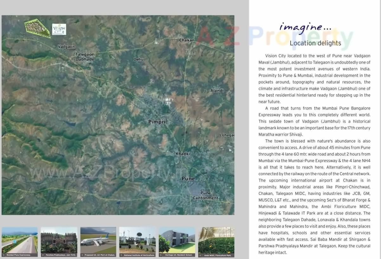Click the icon beside Heritage Int. Resident School caption
Screen dimensions: 381x259
point(161,254)
